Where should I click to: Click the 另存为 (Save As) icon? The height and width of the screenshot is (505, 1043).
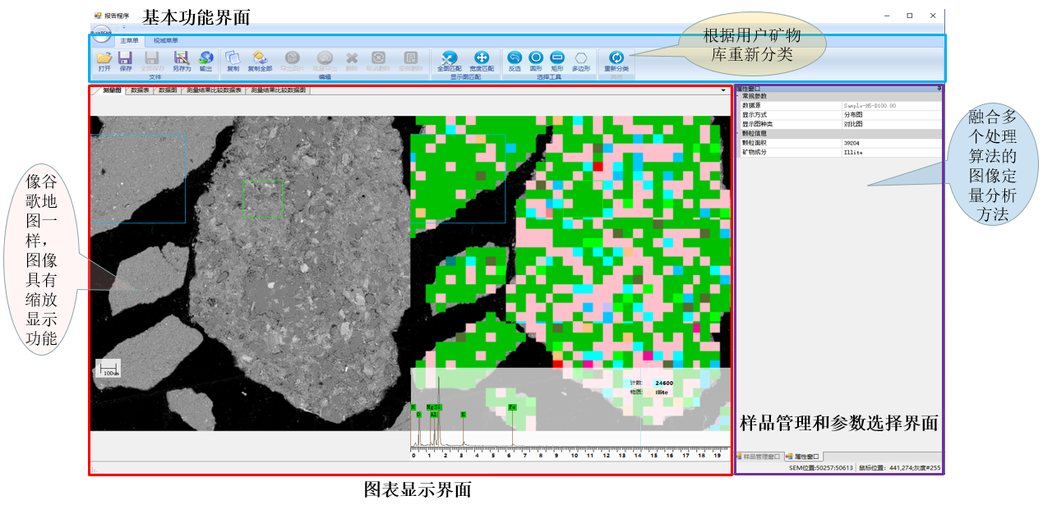(x=181, y=58)
